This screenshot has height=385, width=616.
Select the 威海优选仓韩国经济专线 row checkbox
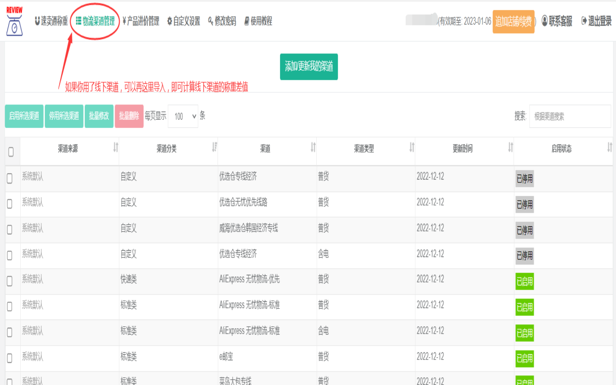(x=10, y=230)
